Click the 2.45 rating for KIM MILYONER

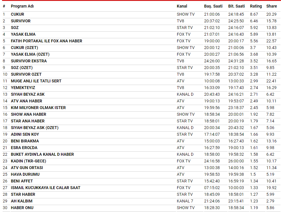pos(254,108)
